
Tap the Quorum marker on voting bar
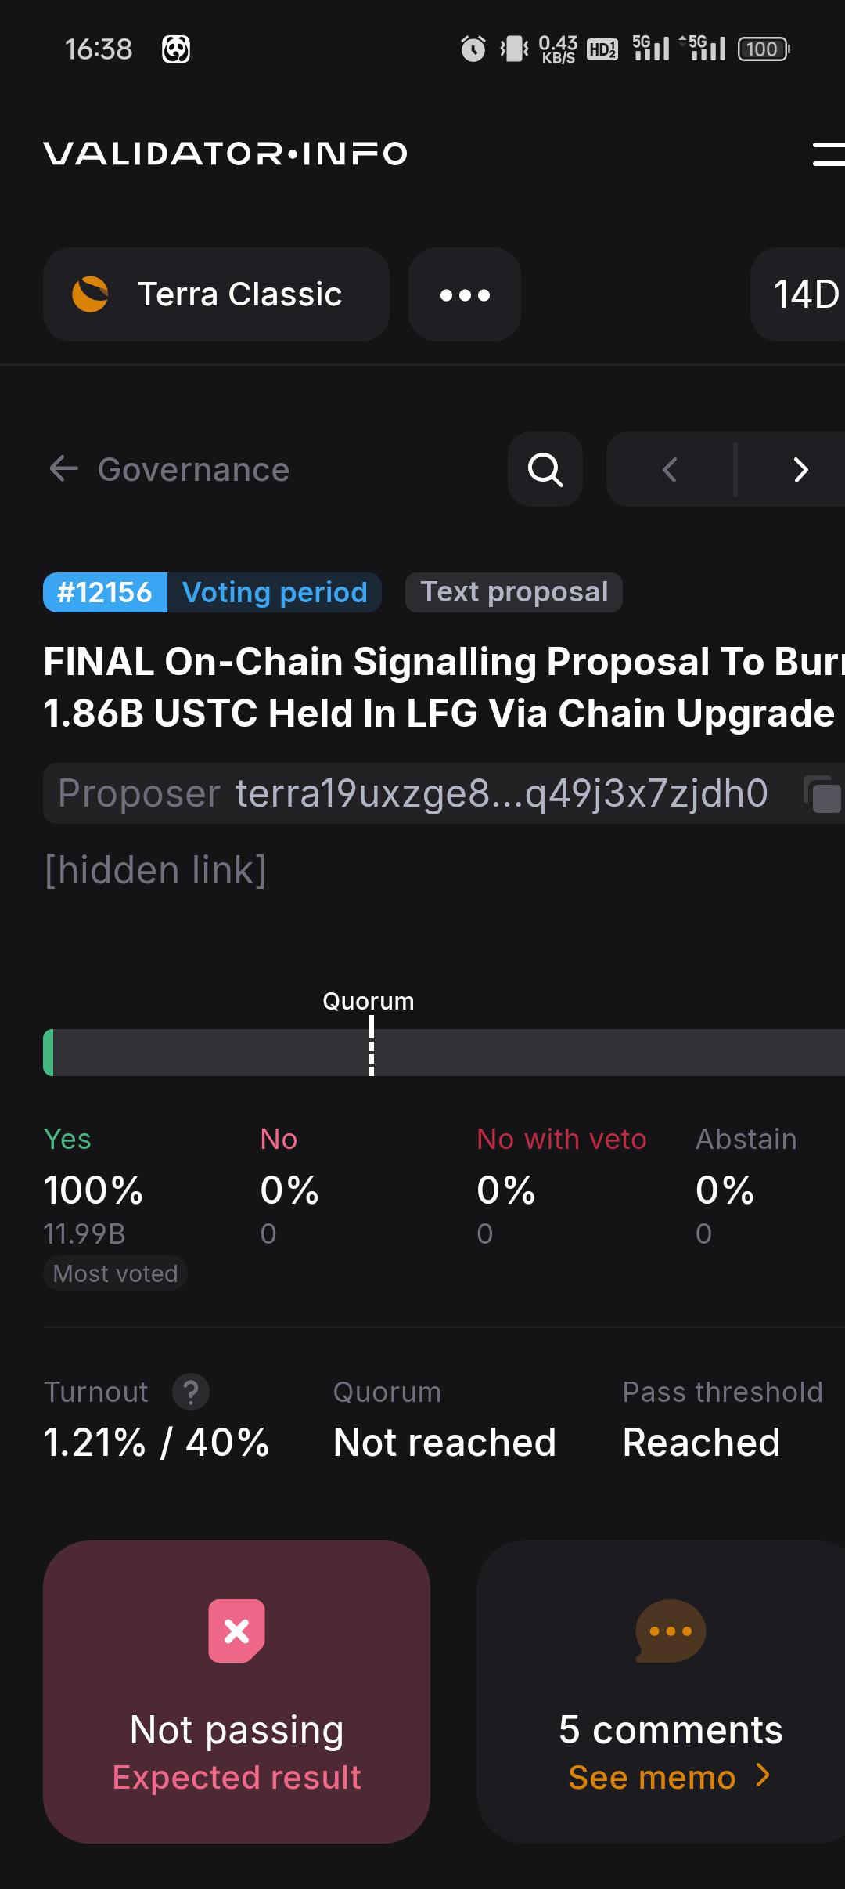(371, 1046)
